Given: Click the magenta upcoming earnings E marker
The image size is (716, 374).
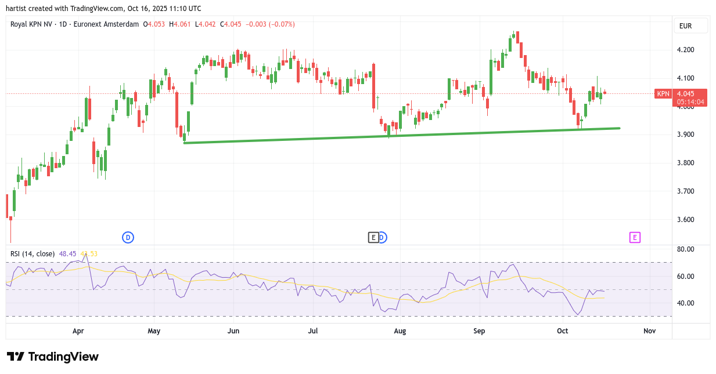Looking at the screenshot, I should click(x=635, y=237).
